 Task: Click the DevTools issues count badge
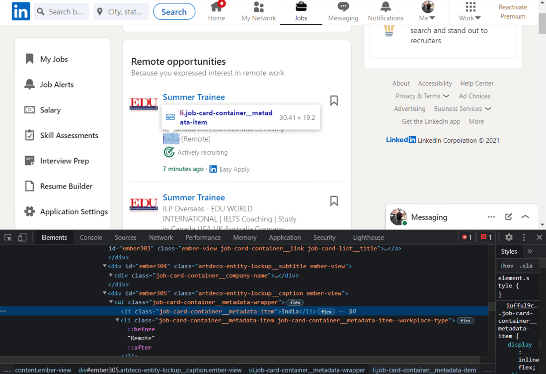point(486,237)
